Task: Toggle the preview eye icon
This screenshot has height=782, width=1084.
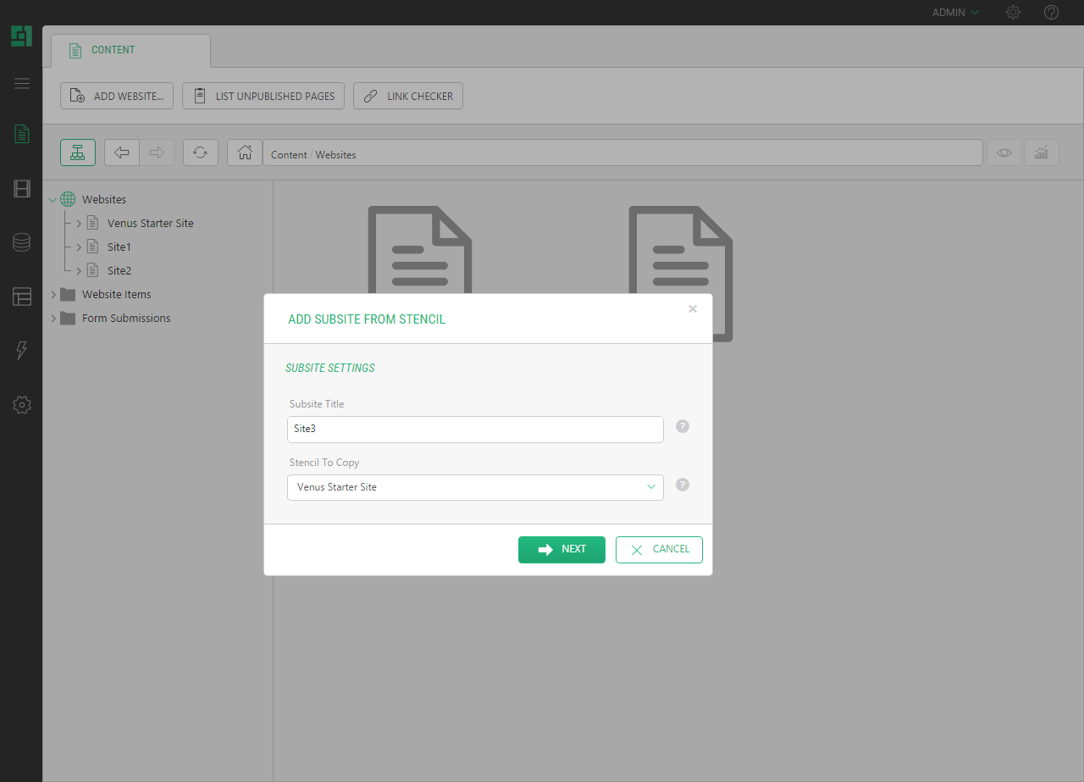Action: coord(1004,153)
